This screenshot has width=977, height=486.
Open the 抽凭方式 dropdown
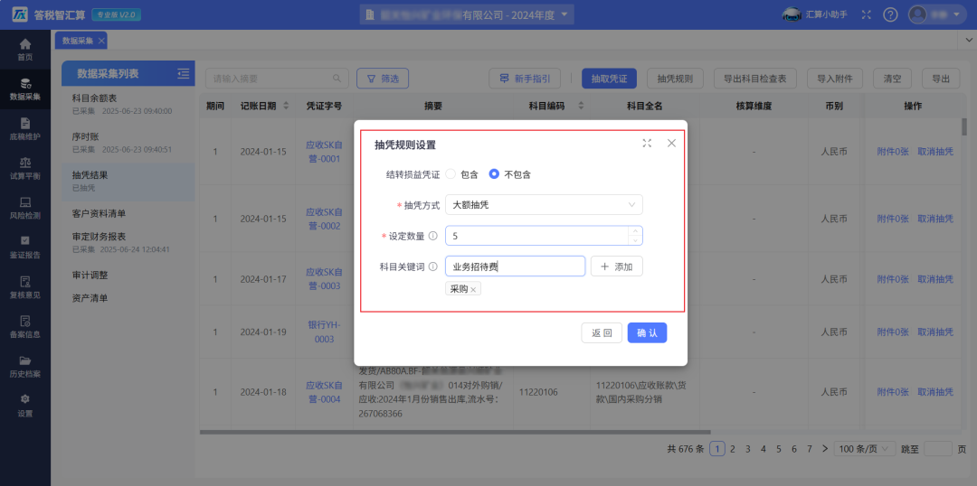[x=544, y=205]
